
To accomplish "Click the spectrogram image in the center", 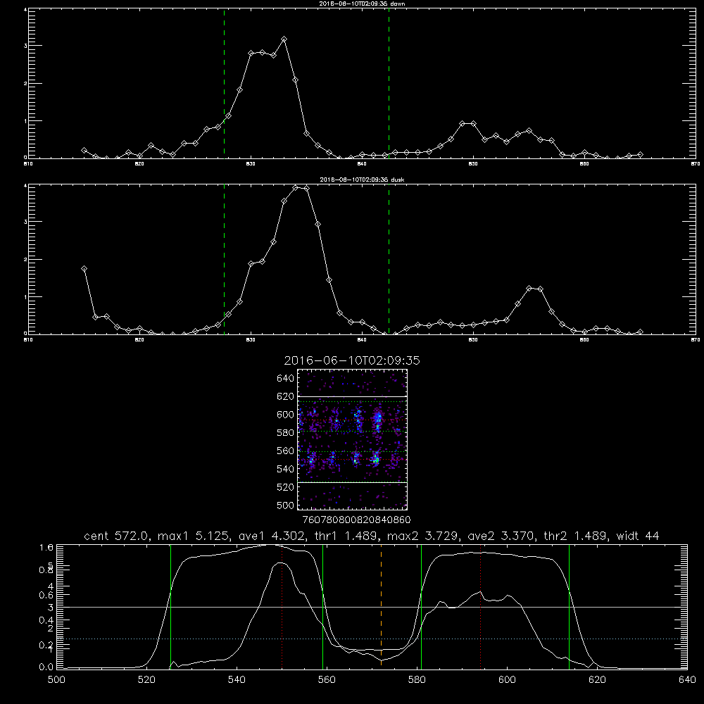I will click(353, 439).
